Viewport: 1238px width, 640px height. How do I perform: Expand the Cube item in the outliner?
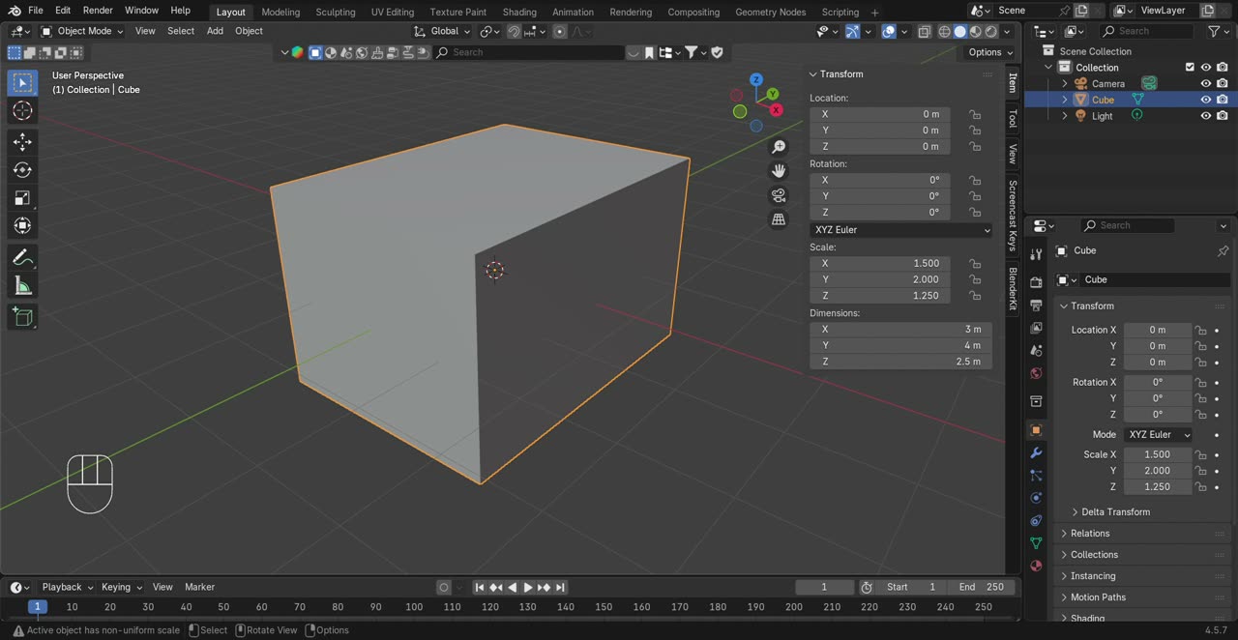1065,100
